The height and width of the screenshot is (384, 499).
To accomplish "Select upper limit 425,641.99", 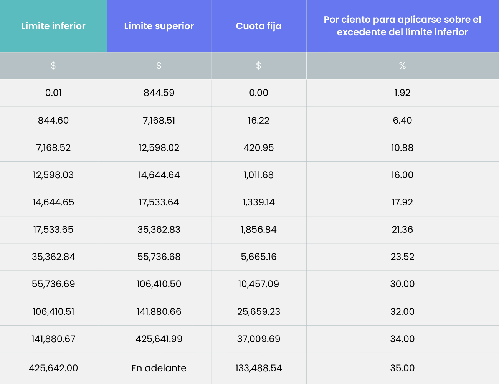I will pos(159,339).
